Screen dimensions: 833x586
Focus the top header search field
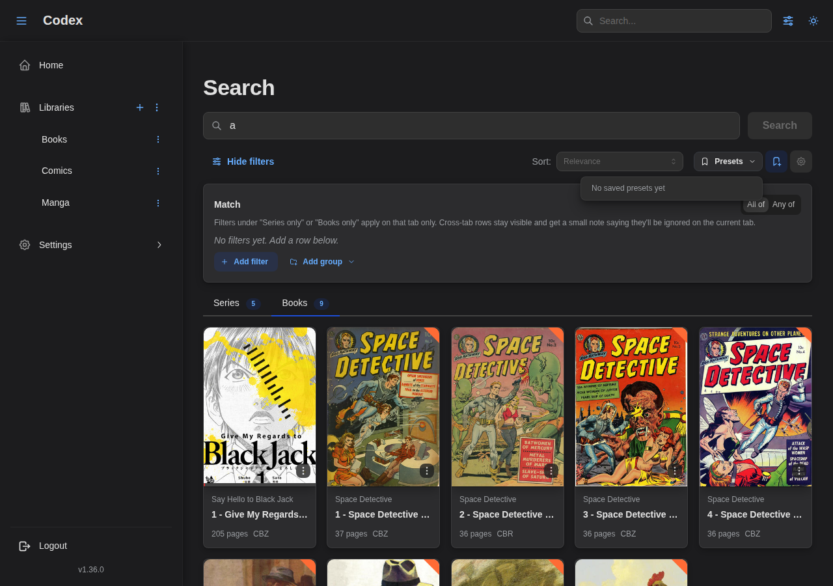coord(674,21)
